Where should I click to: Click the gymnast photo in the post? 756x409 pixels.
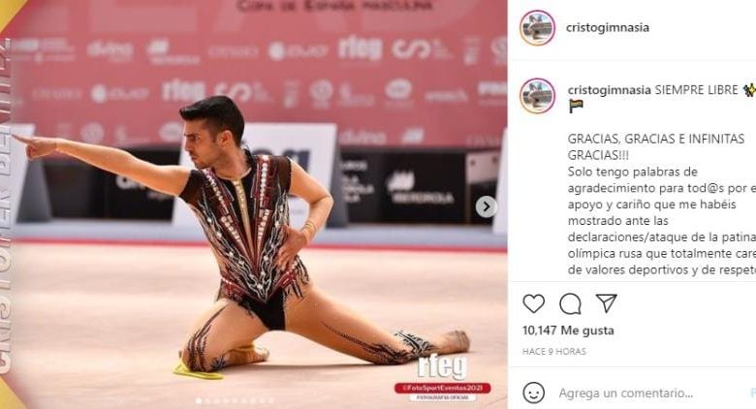pyautogui.click(x=254, y=204)
